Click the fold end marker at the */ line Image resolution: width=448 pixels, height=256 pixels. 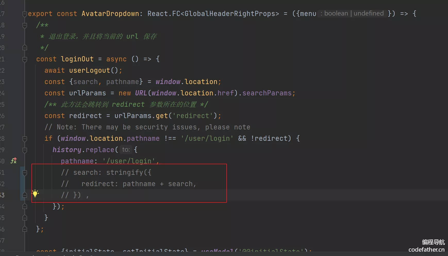(25, 48)
